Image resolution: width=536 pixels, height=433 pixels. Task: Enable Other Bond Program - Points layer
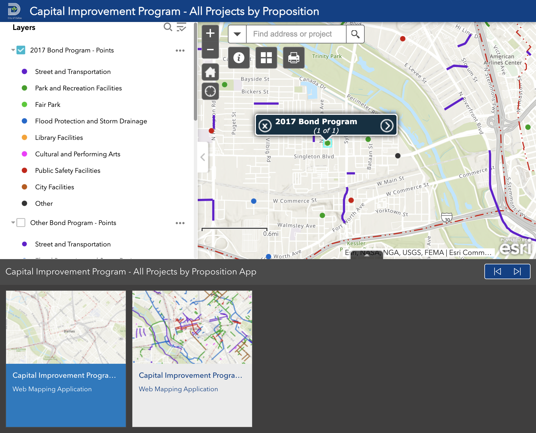pyautogui.click(x=21, y=223)
